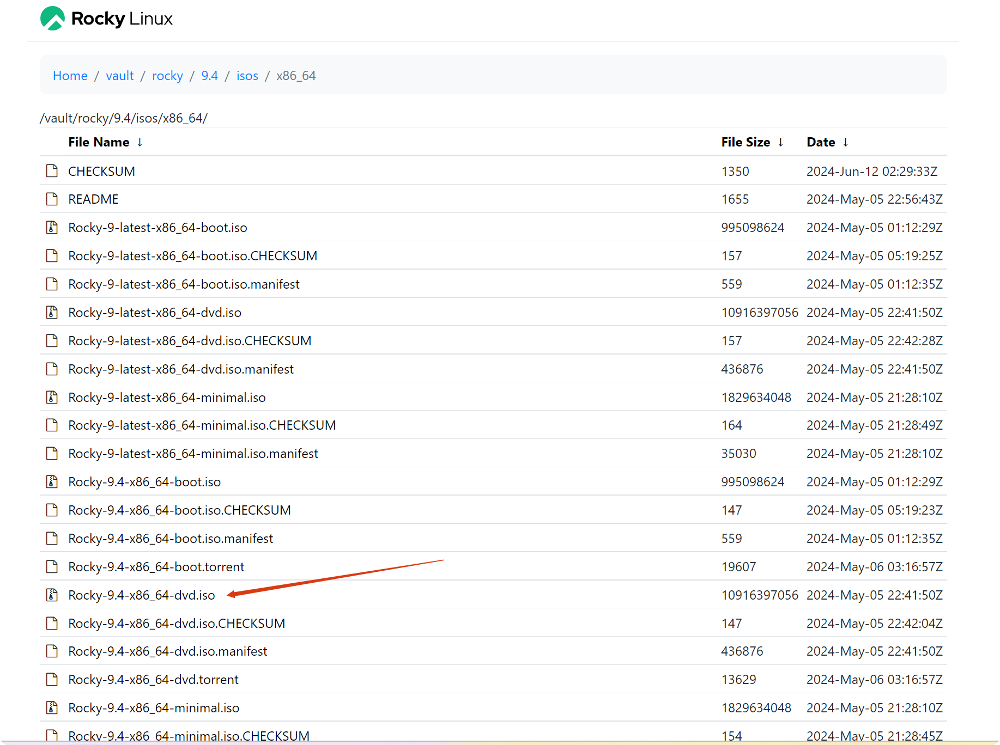Click archive icon beside Rocky-9-latest-x86_64-boot.iso
The width and height of the screenshot is (1000, 745).
tap(52, 228)
